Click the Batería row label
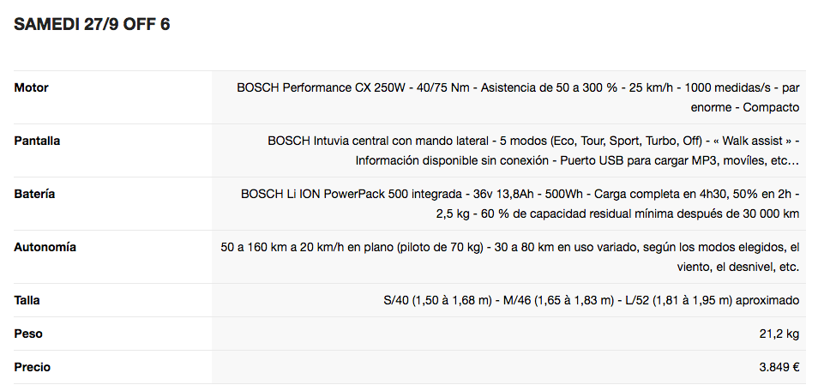 [x=34, y=194]
